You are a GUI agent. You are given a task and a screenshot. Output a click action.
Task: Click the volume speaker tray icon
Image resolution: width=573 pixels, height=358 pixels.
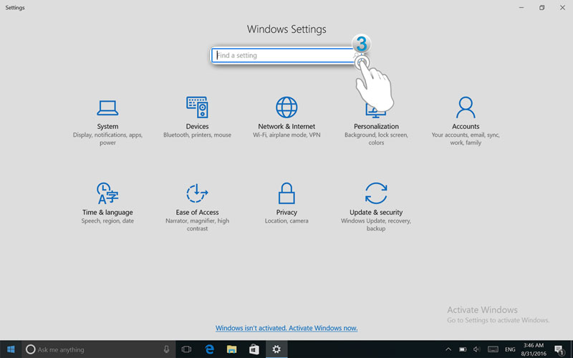coord(476,349)
